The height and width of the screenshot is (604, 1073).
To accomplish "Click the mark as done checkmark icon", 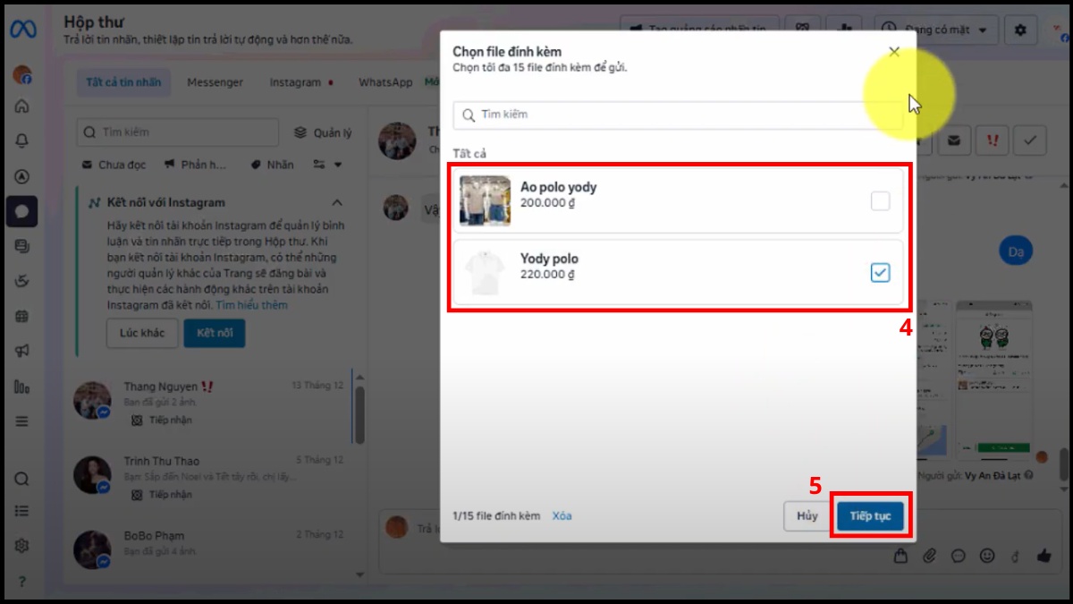I will click(1031, 140).
